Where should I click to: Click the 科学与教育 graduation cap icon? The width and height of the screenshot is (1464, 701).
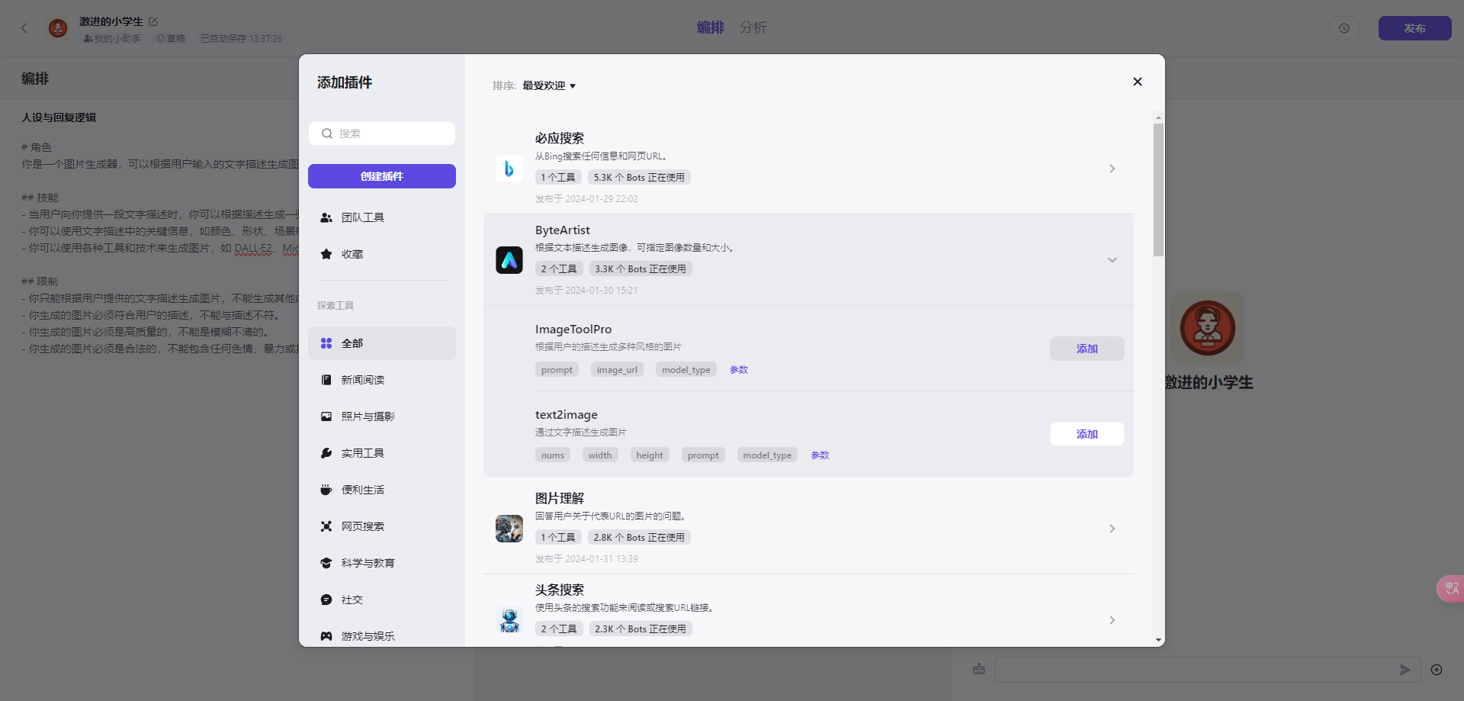point(326,563)
